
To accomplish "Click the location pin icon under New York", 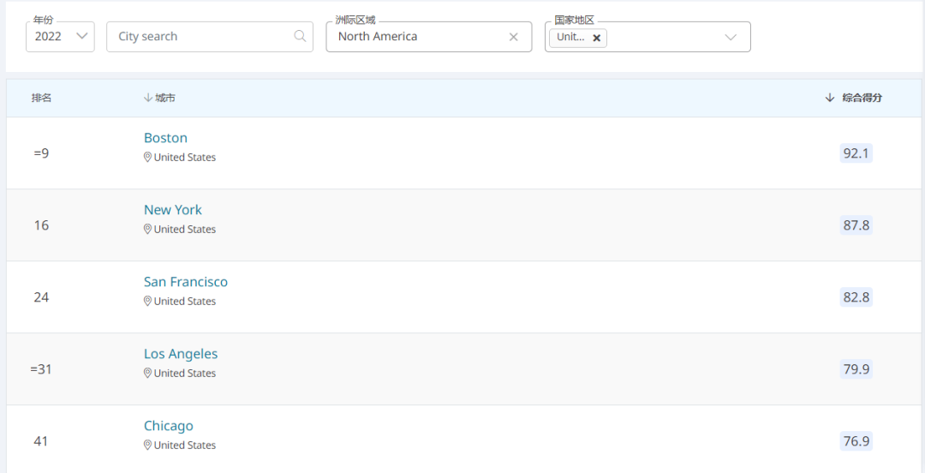I will click(147, 229).
